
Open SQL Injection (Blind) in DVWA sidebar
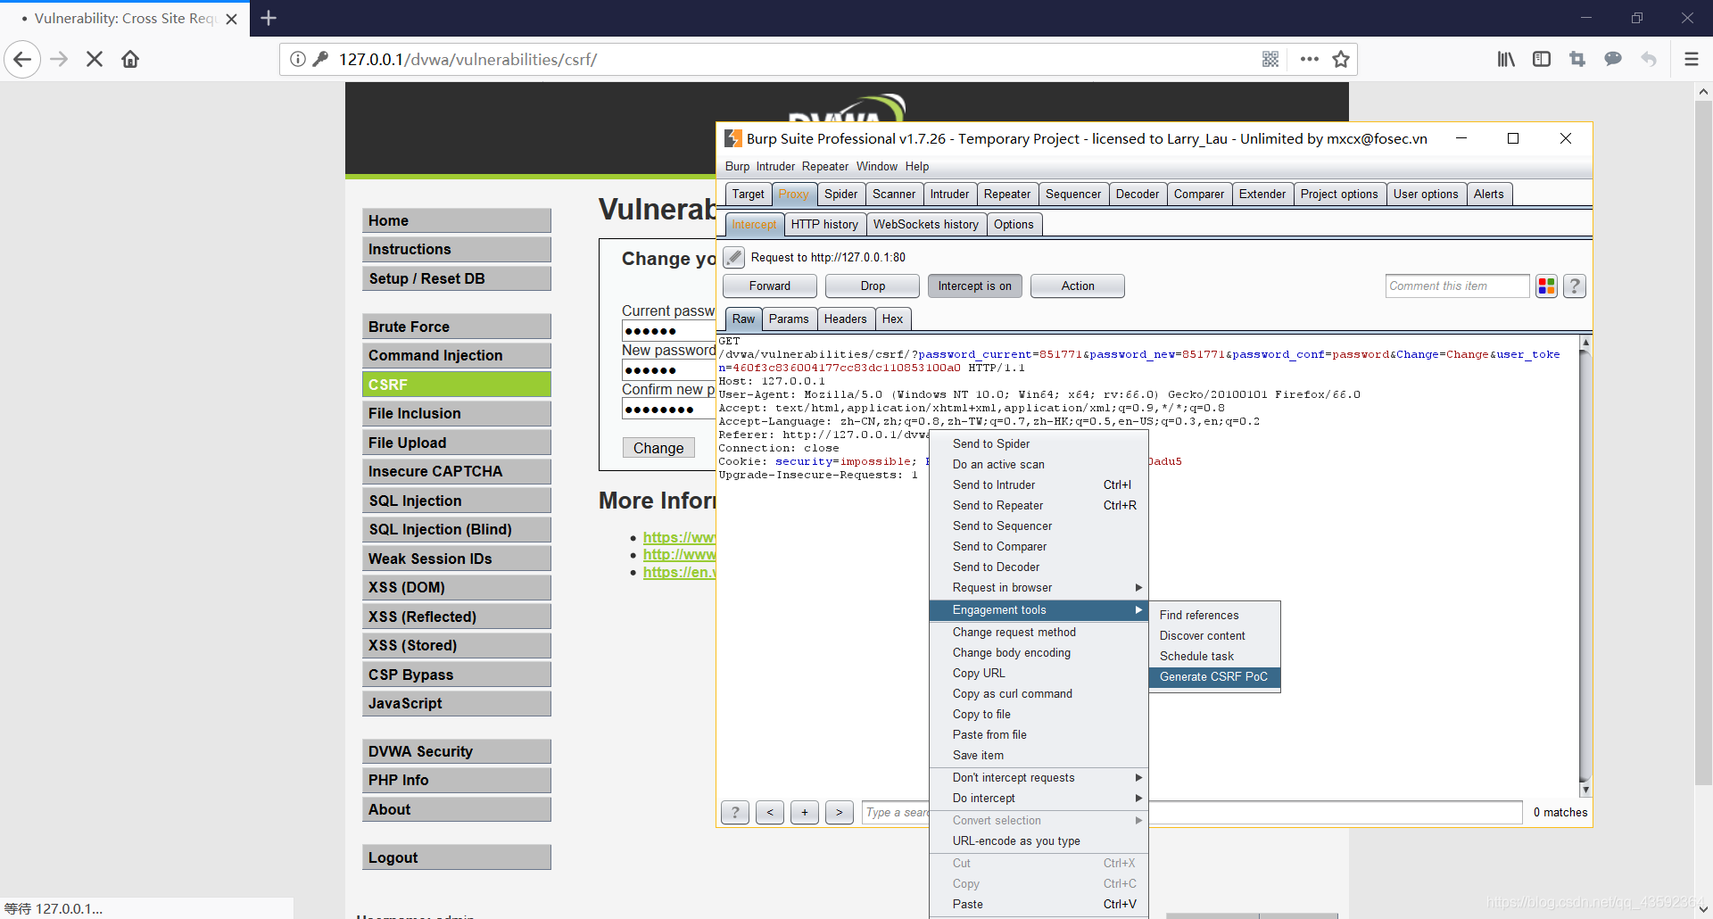click(457, 530)
